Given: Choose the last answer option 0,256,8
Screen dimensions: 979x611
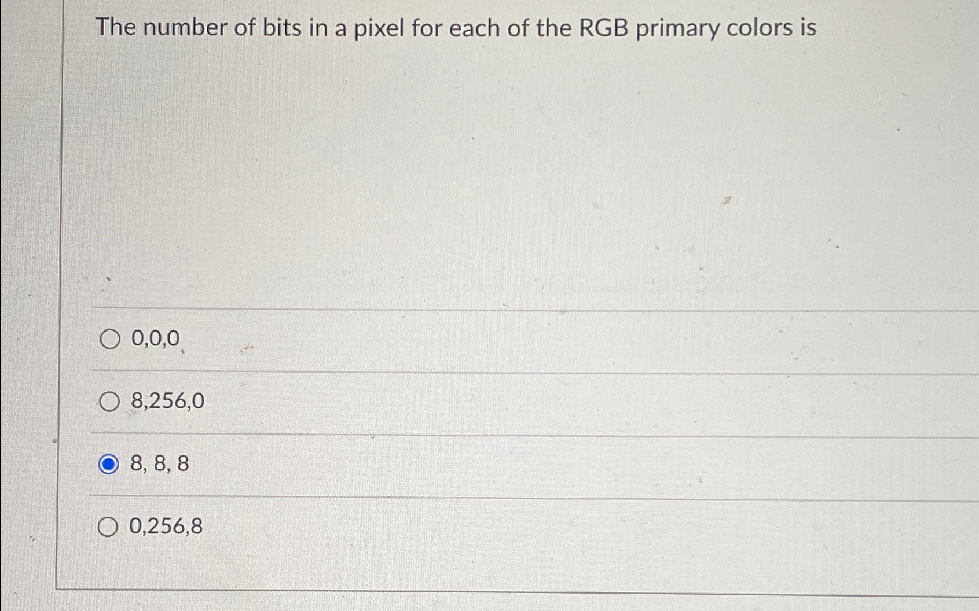Looking at the screenshot, I should (165, 527).
